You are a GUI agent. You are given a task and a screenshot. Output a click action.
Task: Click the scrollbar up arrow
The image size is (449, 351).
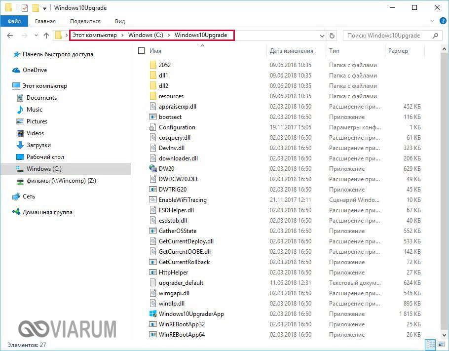point(444,49)
